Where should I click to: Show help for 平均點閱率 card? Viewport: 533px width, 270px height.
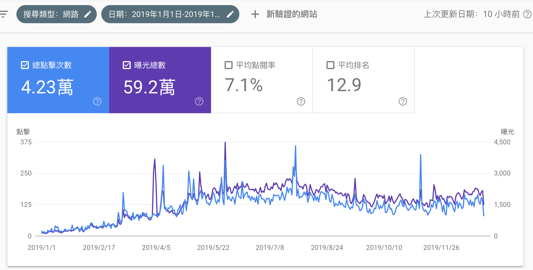301,101
